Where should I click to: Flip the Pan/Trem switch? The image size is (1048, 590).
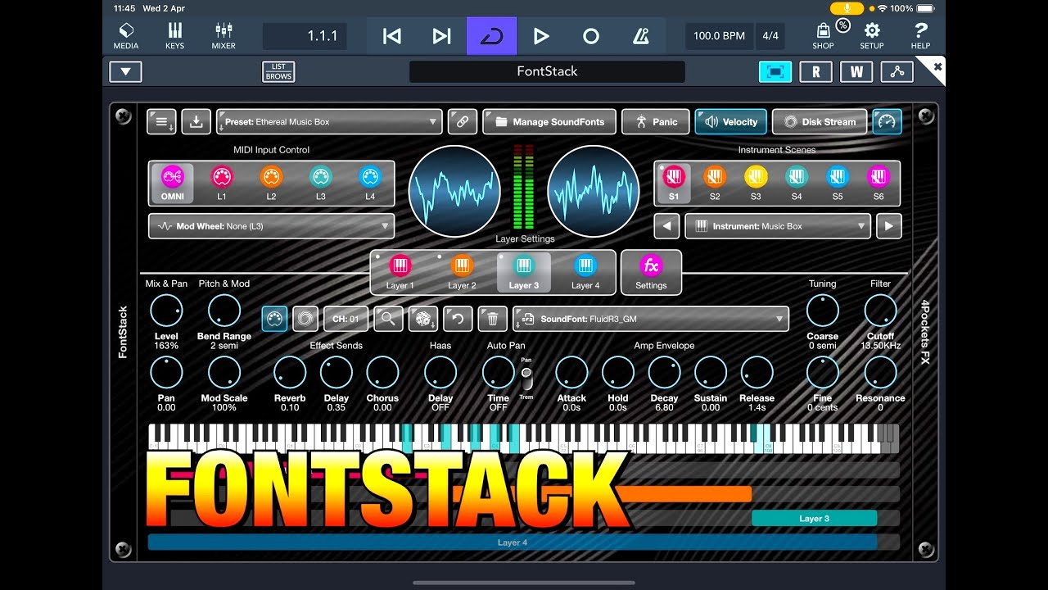(526, 378)
